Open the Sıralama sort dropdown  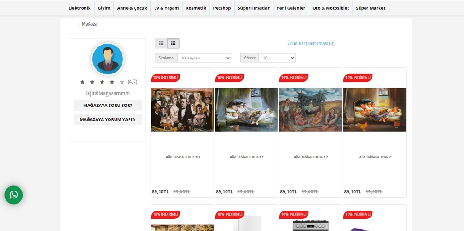click(x=204, y=58)
